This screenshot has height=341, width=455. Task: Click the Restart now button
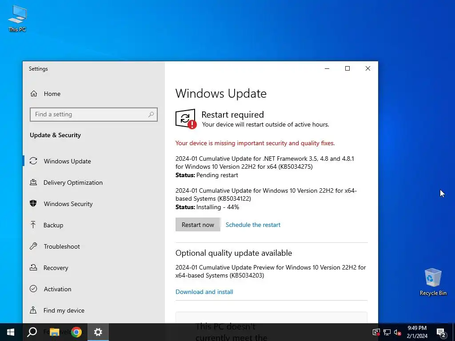coord(198,224)
